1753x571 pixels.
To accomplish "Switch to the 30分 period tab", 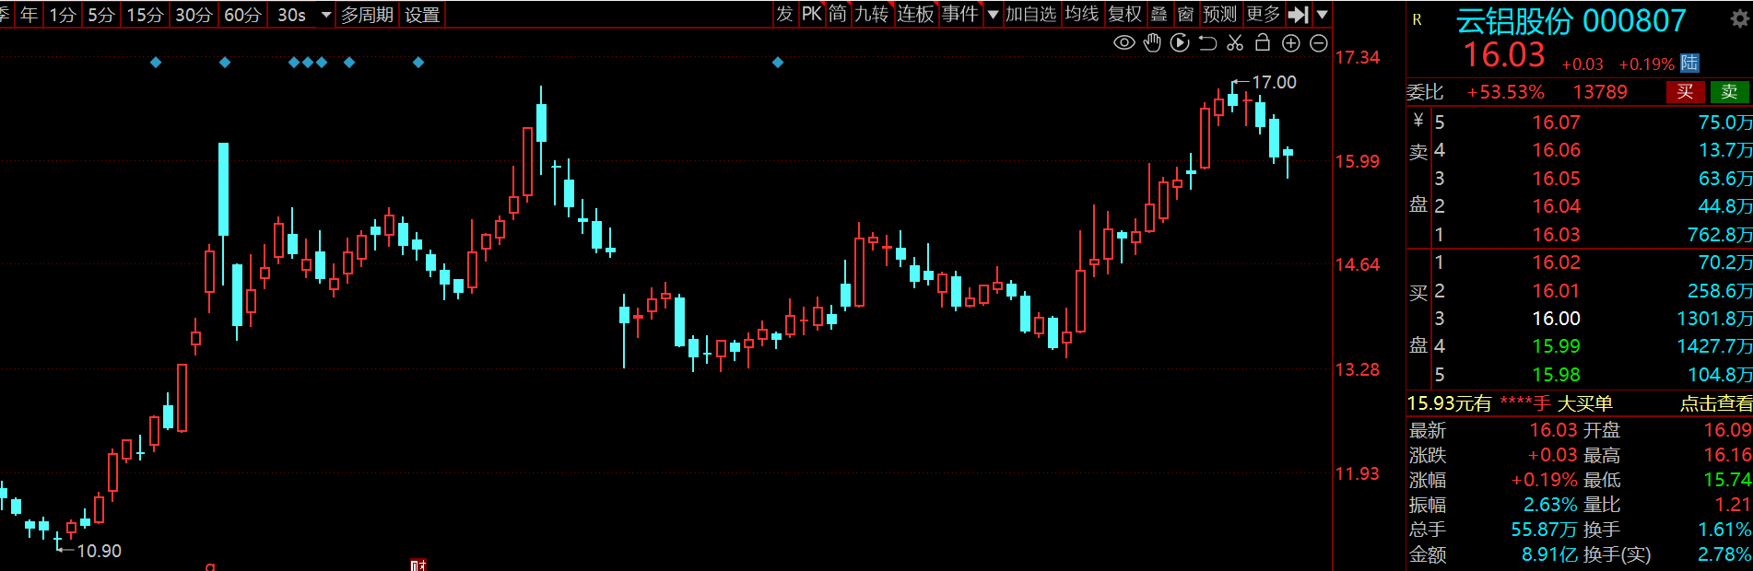I will click(194, 15).
